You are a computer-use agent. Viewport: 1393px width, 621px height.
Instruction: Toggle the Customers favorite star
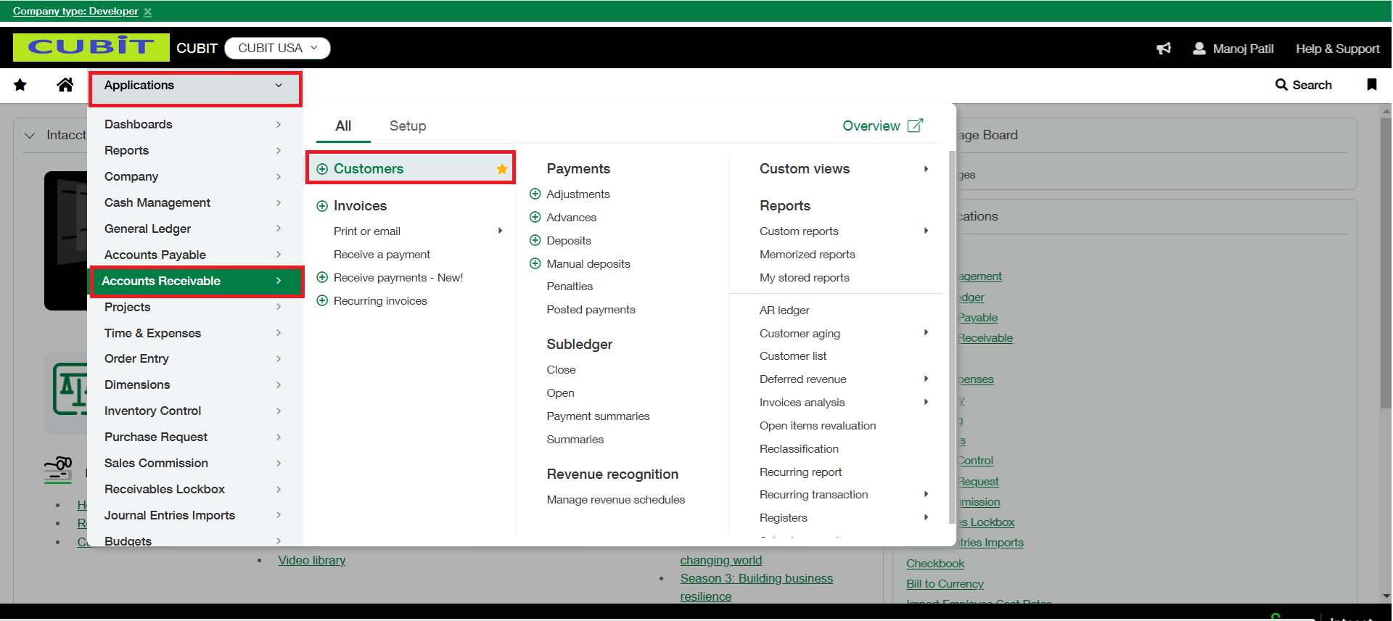click(x=502, y=169)
